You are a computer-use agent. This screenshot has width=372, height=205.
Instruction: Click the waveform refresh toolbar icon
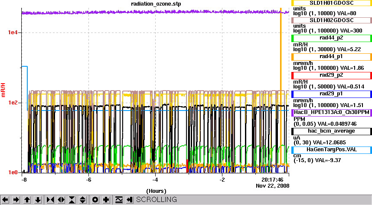tap(119, 200)
